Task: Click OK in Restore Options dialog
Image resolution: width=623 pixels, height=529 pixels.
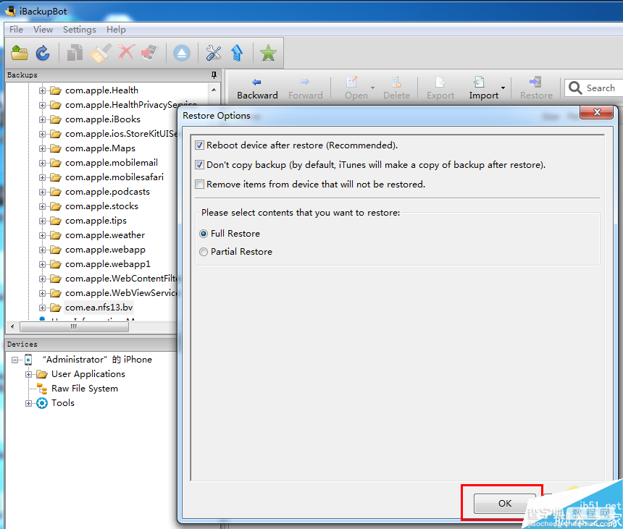Action: (x=505, y=503)
